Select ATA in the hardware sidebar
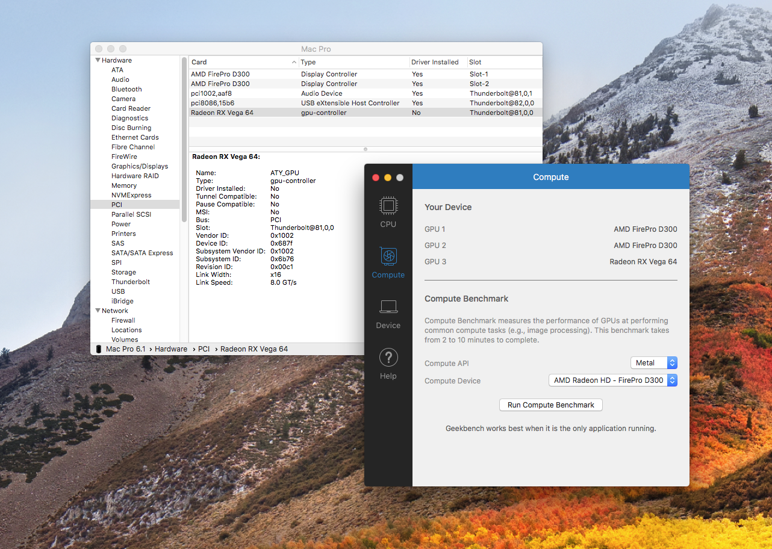 [117, 70]
